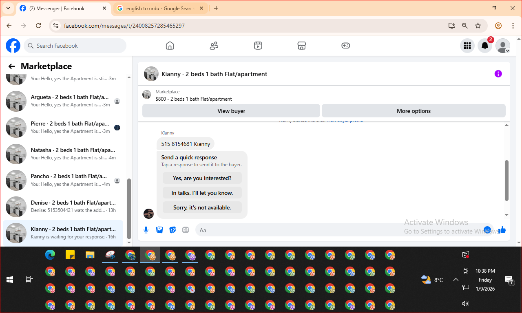The height and width of the screenshot is (313, 522).
Task: Open Task View on taskbar
Action: click(x=29, y=280)
